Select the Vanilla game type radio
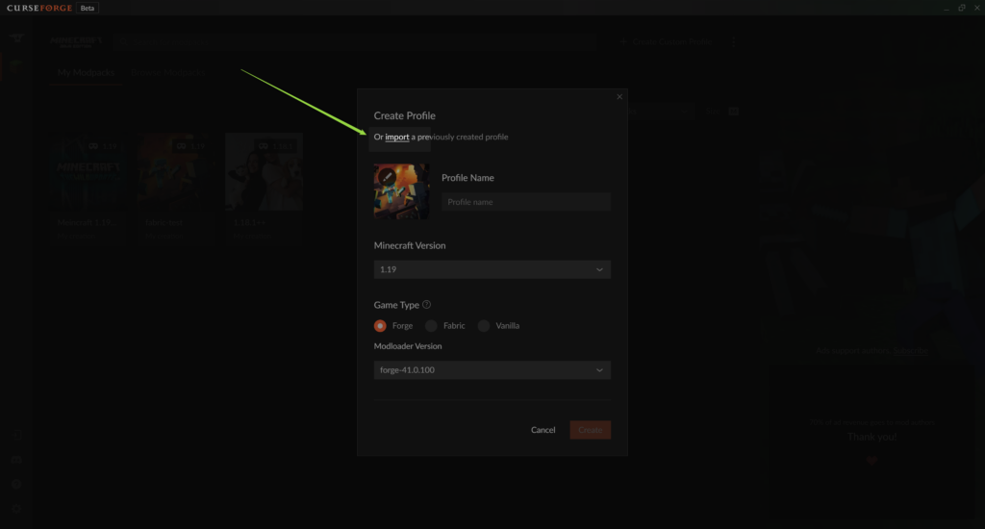985x529 pixels. [x=484, y=325]
